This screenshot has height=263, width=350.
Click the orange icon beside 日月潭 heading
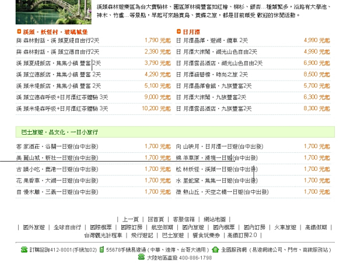point(178,31)
